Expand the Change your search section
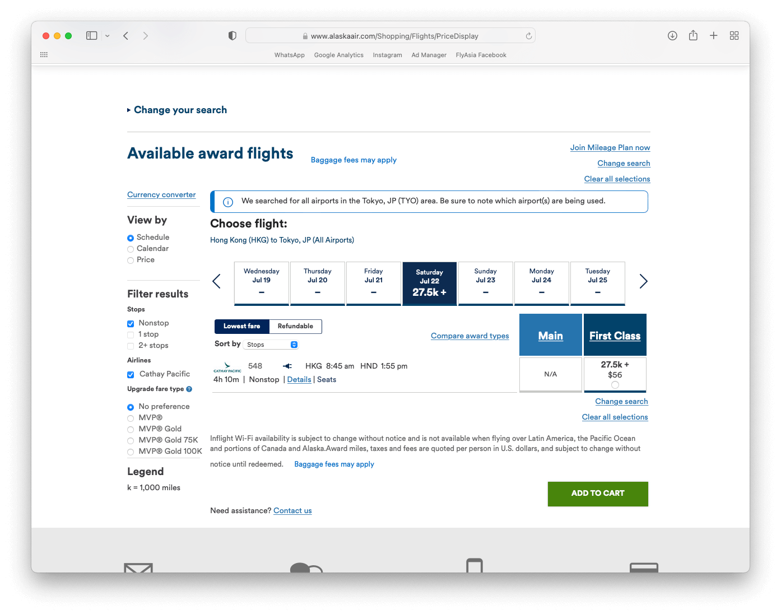This screenshot has height=614, width=781. [x=179, y=110]
